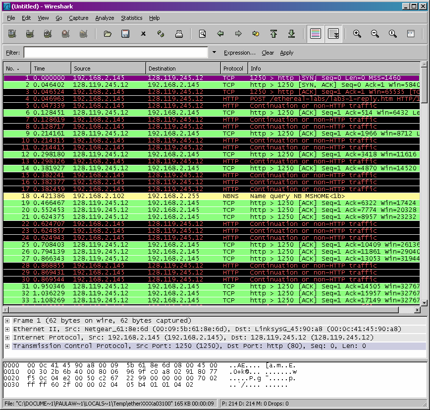Image resolution: width=430 pixels, height=410 pixels.
Task: Select the NBNS name query packet 18
Action: tap(149, 196)
